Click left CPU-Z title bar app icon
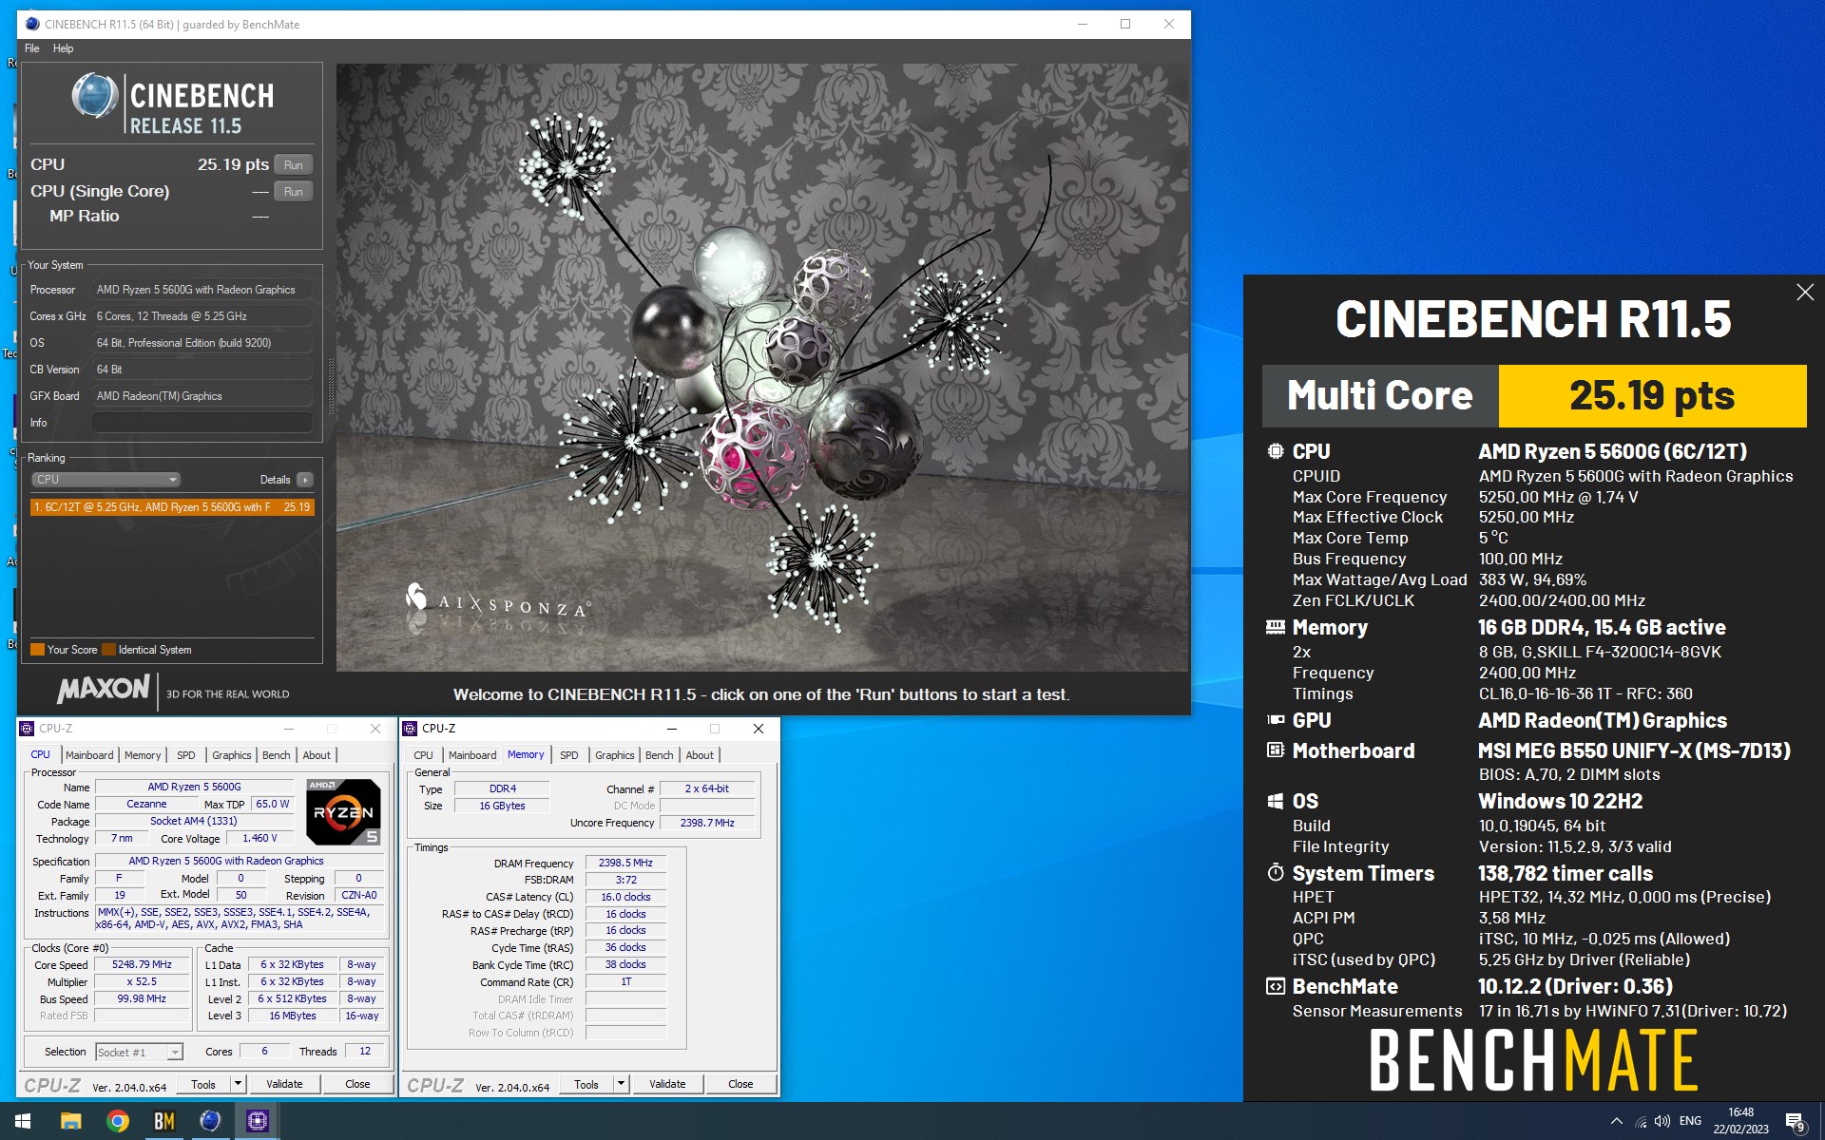The image size is (1825, 1140). 28,729
